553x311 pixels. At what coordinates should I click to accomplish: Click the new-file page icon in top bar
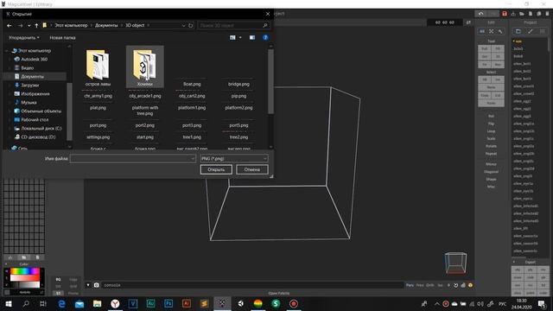point(531,14)
